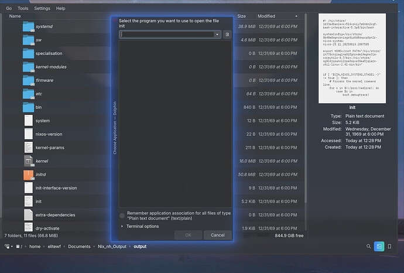Open the places dropdown at path bar start

point(8,247)
